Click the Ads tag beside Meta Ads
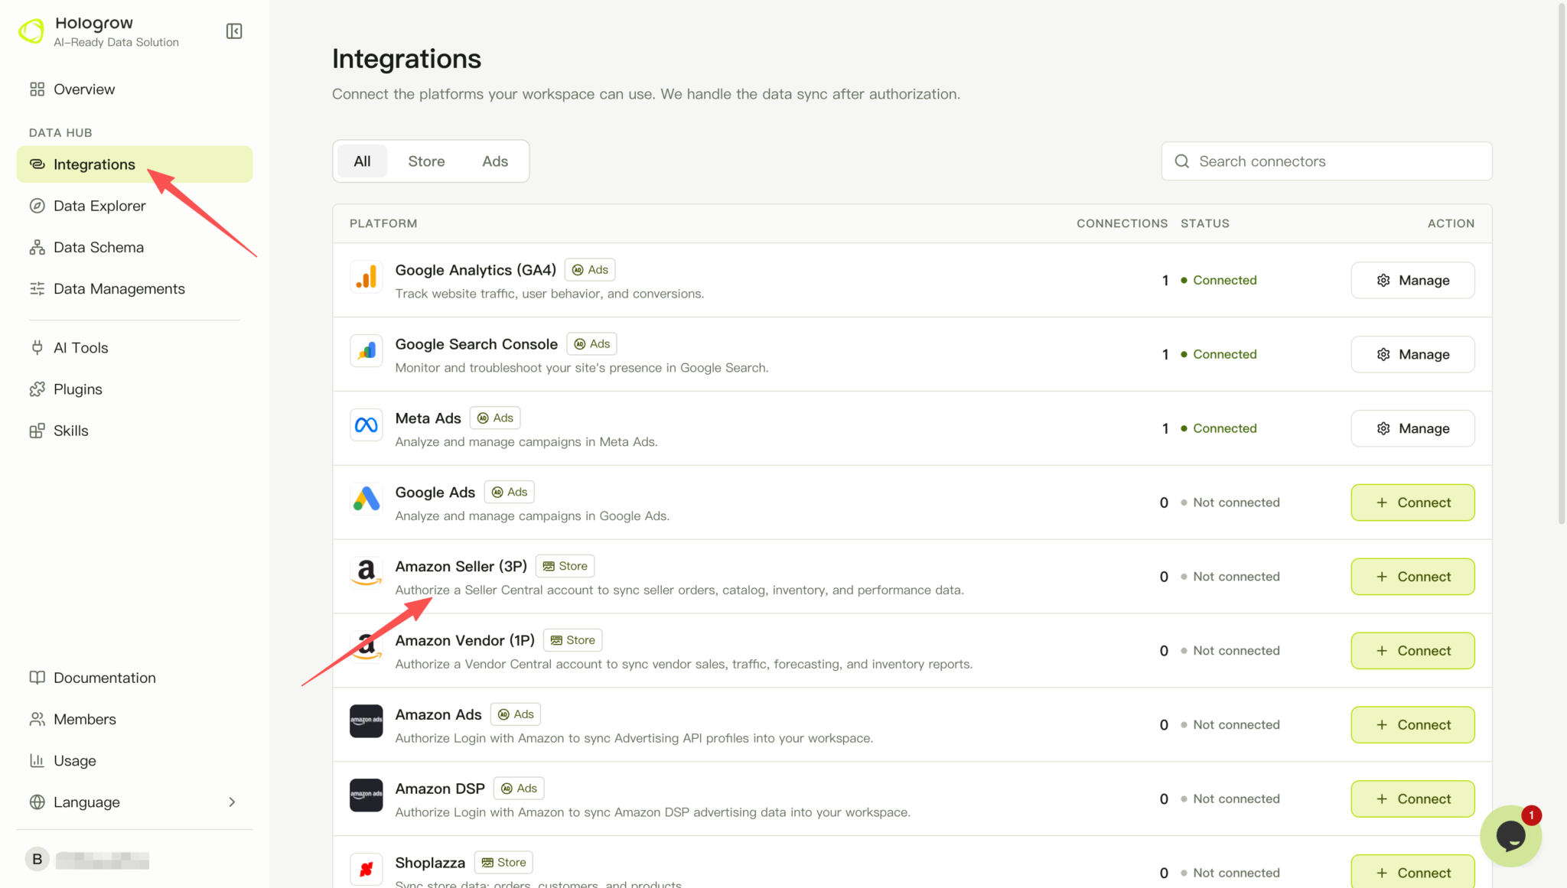 [495, 418]
